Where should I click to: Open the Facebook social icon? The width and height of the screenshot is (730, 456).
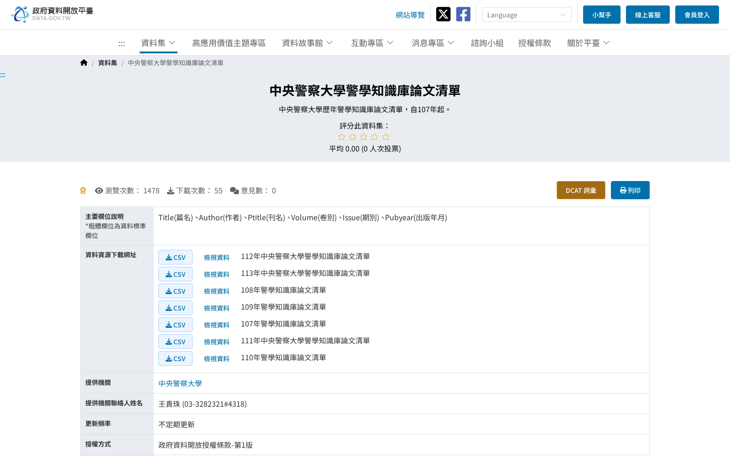click(463, 14)
